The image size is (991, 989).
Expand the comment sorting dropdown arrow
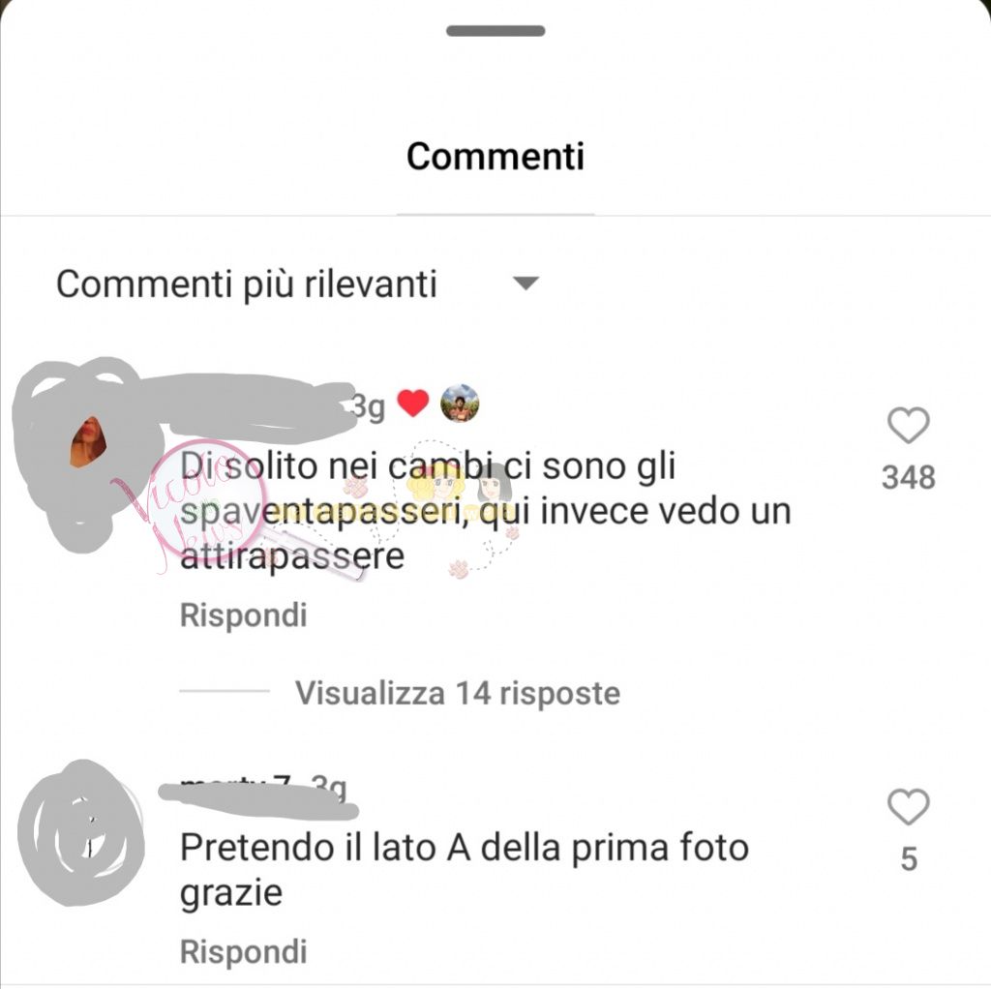(526, 284)
